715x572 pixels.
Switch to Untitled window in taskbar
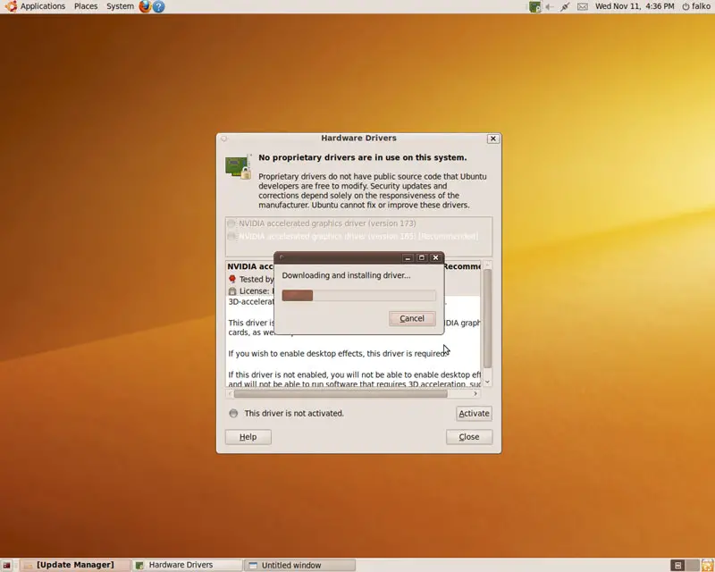(299, 565)
